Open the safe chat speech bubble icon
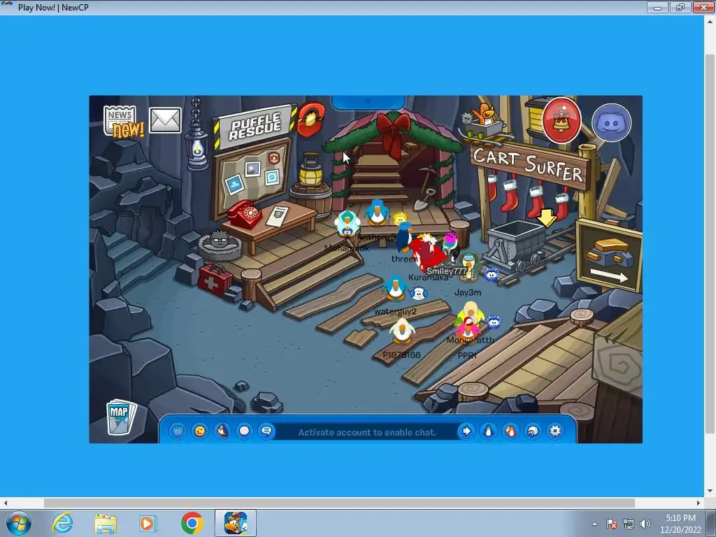Viewport: 716px width, 537px height. tap(266, 431)
